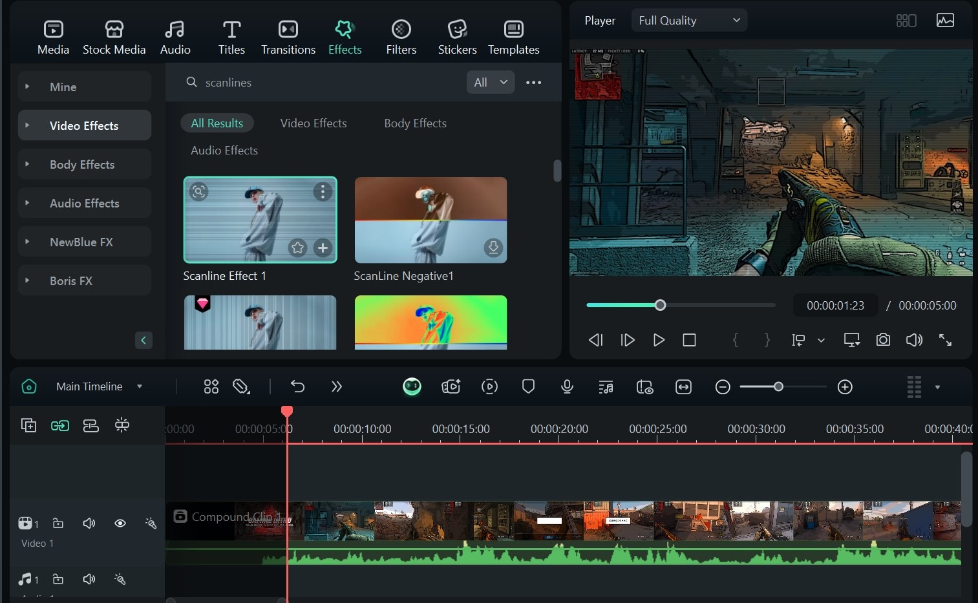
Task: Filter results by Body Effects
Action: 415,123
